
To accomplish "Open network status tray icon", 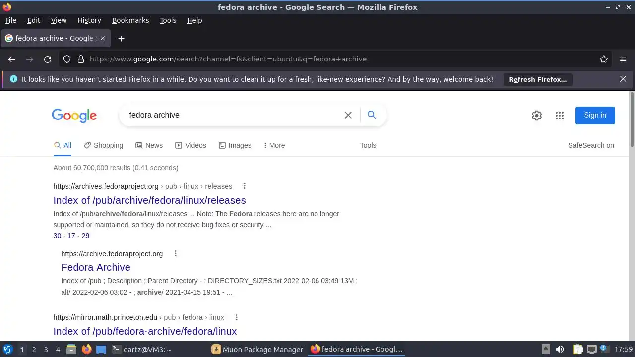I will click(591, 349).
